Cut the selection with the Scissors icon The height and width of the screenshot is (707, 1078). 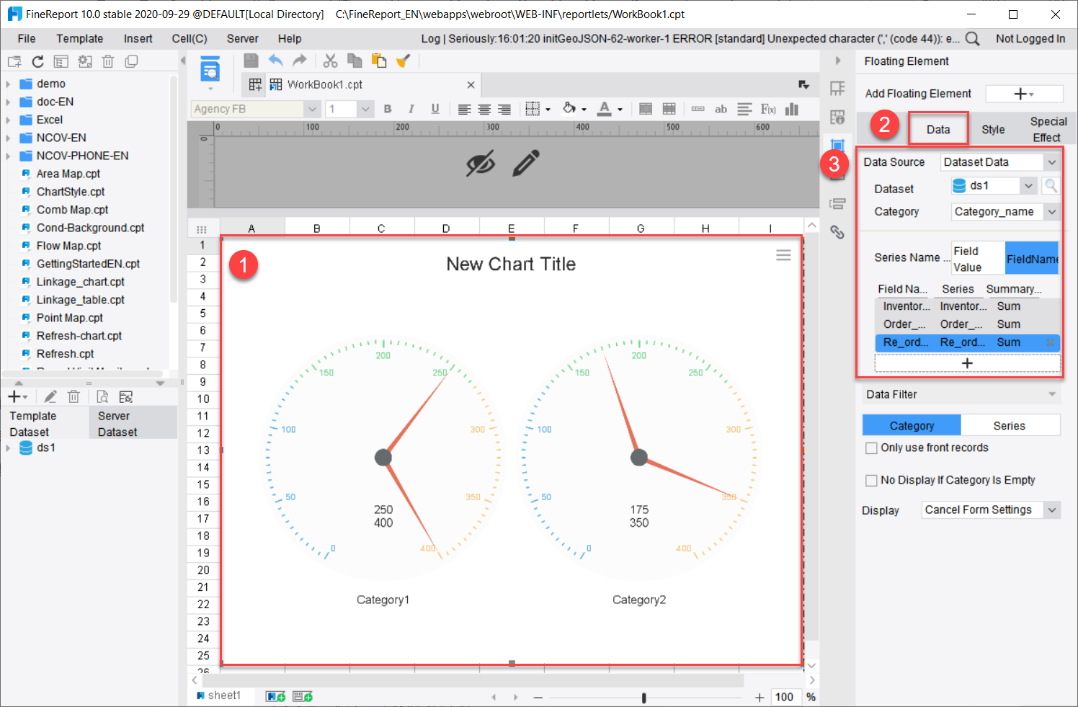330,61
